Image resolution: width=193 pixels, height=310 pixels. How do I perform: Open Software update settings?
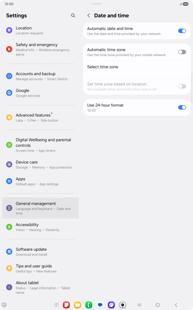40,252
